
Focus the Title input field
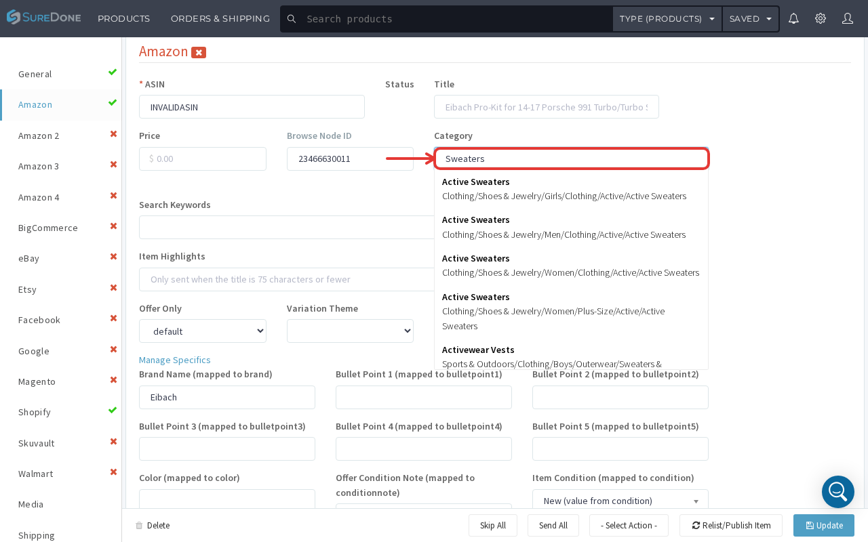pos(547,107)
